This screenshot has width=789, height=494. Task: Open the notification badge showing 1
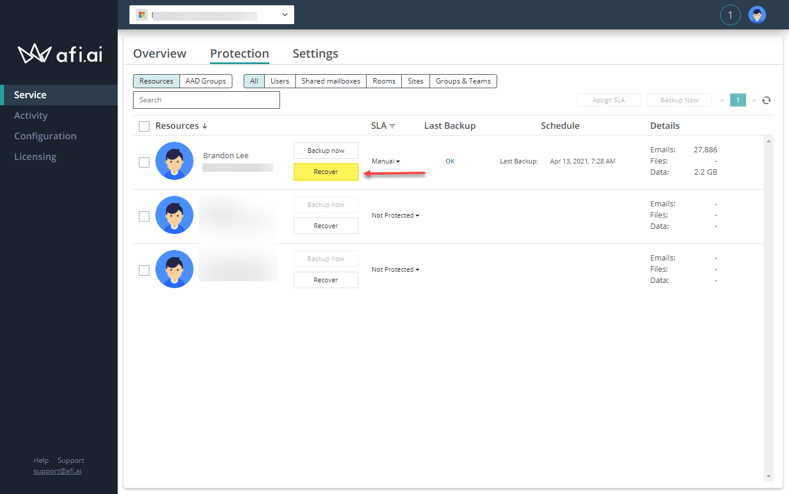pos(730,15)
